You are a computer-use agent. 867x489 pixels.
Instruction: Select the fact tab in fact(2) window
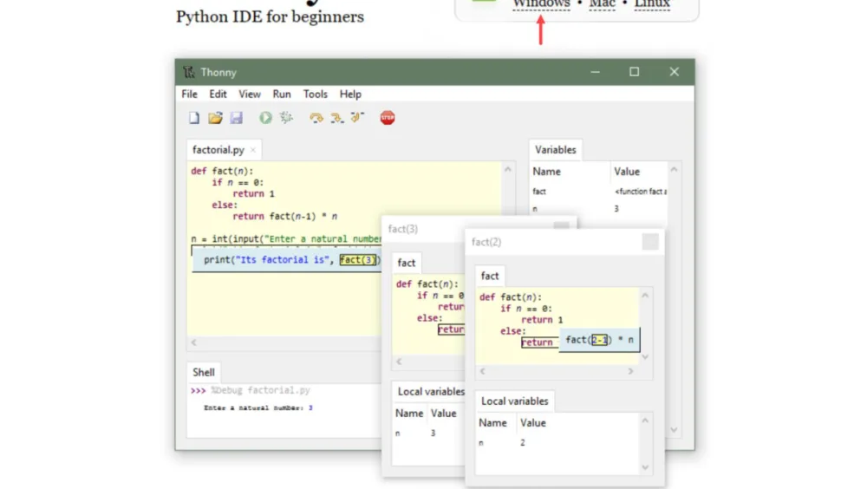pyautogui.click(x=490, y=276)
